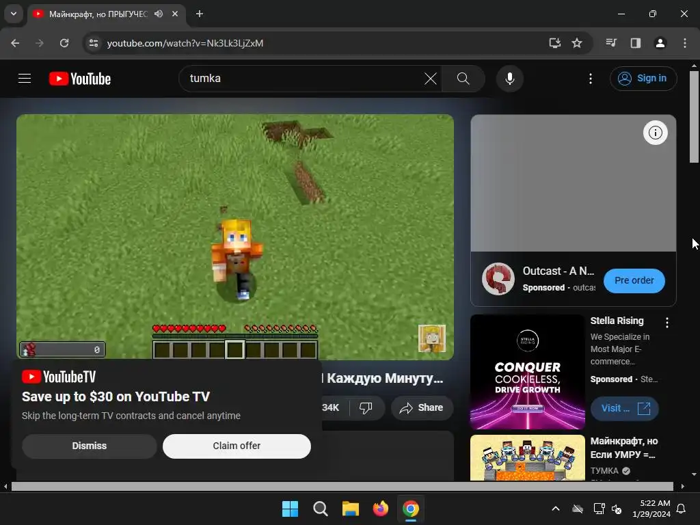Open the Outcast advertiser avatar
This screenshot has width=700, height=525.
coord(498,279)
